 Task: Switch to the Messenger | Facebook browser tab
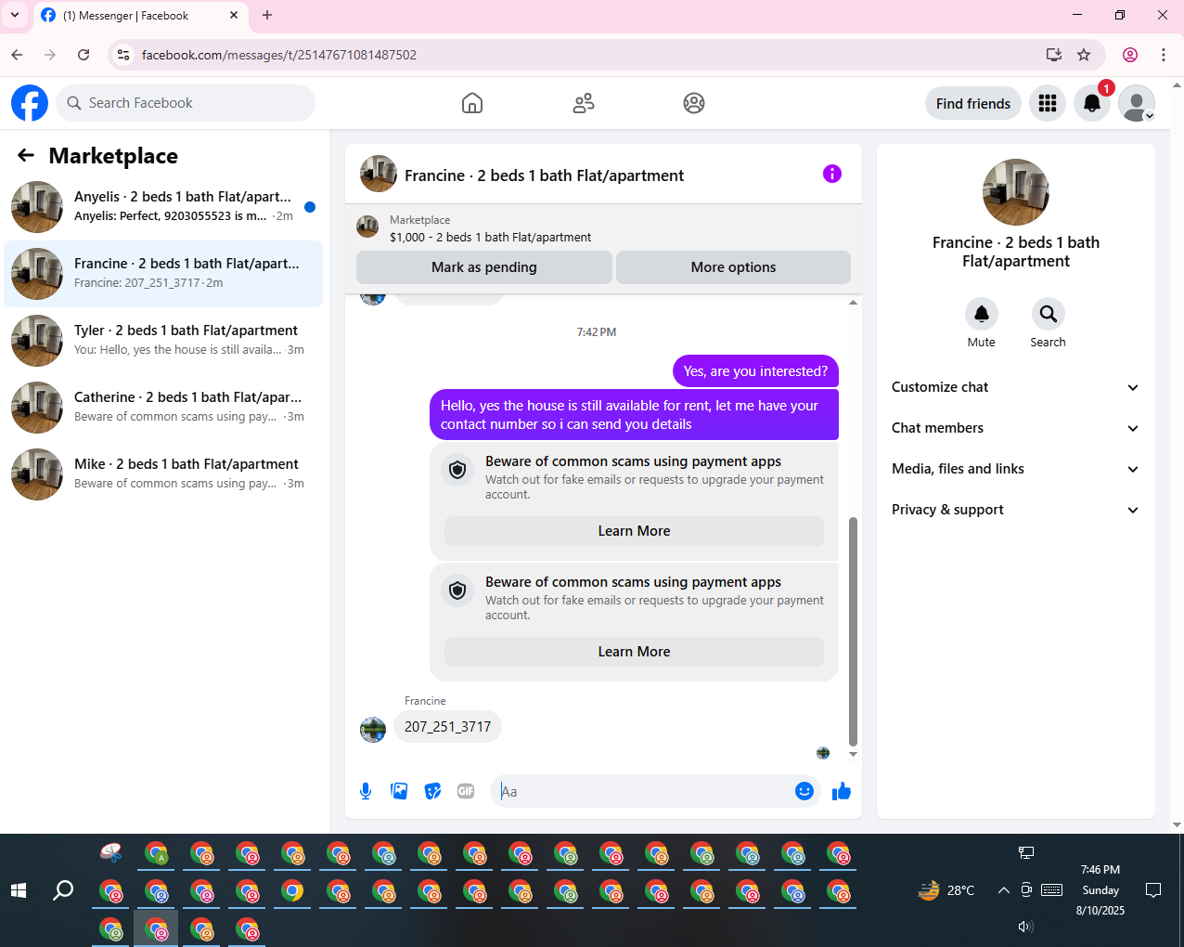point(139,16)
